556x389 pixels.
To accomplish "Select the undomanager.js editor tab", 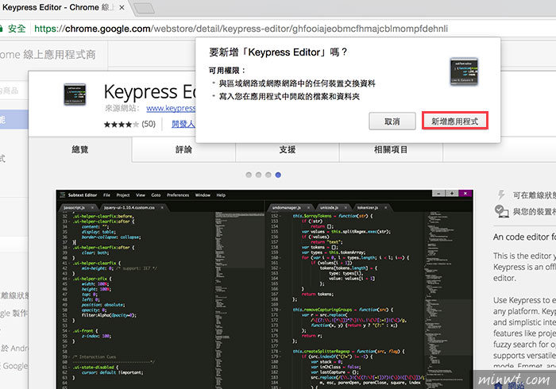I will tap(291, 208).
